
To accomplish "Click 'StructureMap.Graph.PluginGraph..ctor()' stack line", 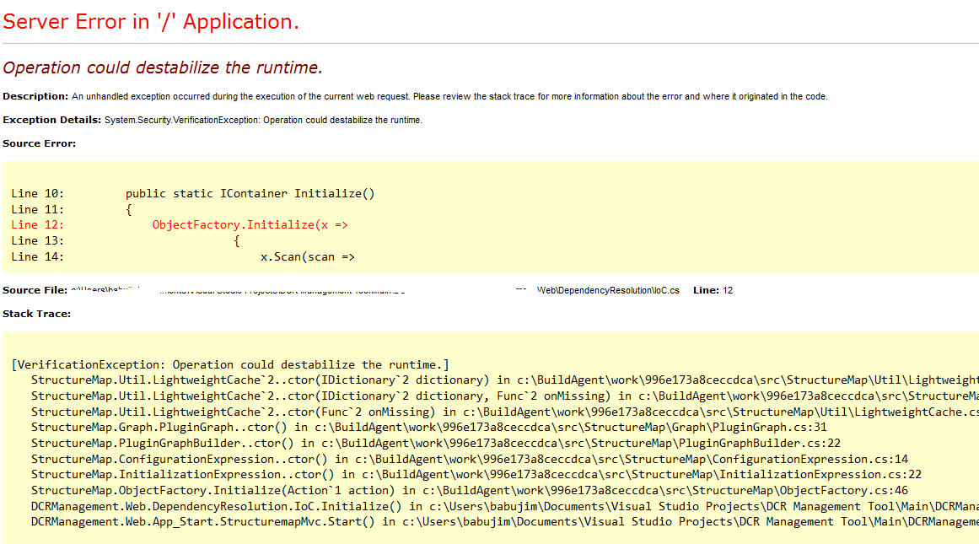I will [429, 428].
